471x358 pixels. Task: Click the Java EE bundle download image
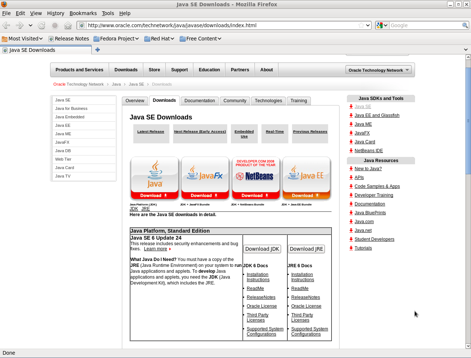pos(306,179)
